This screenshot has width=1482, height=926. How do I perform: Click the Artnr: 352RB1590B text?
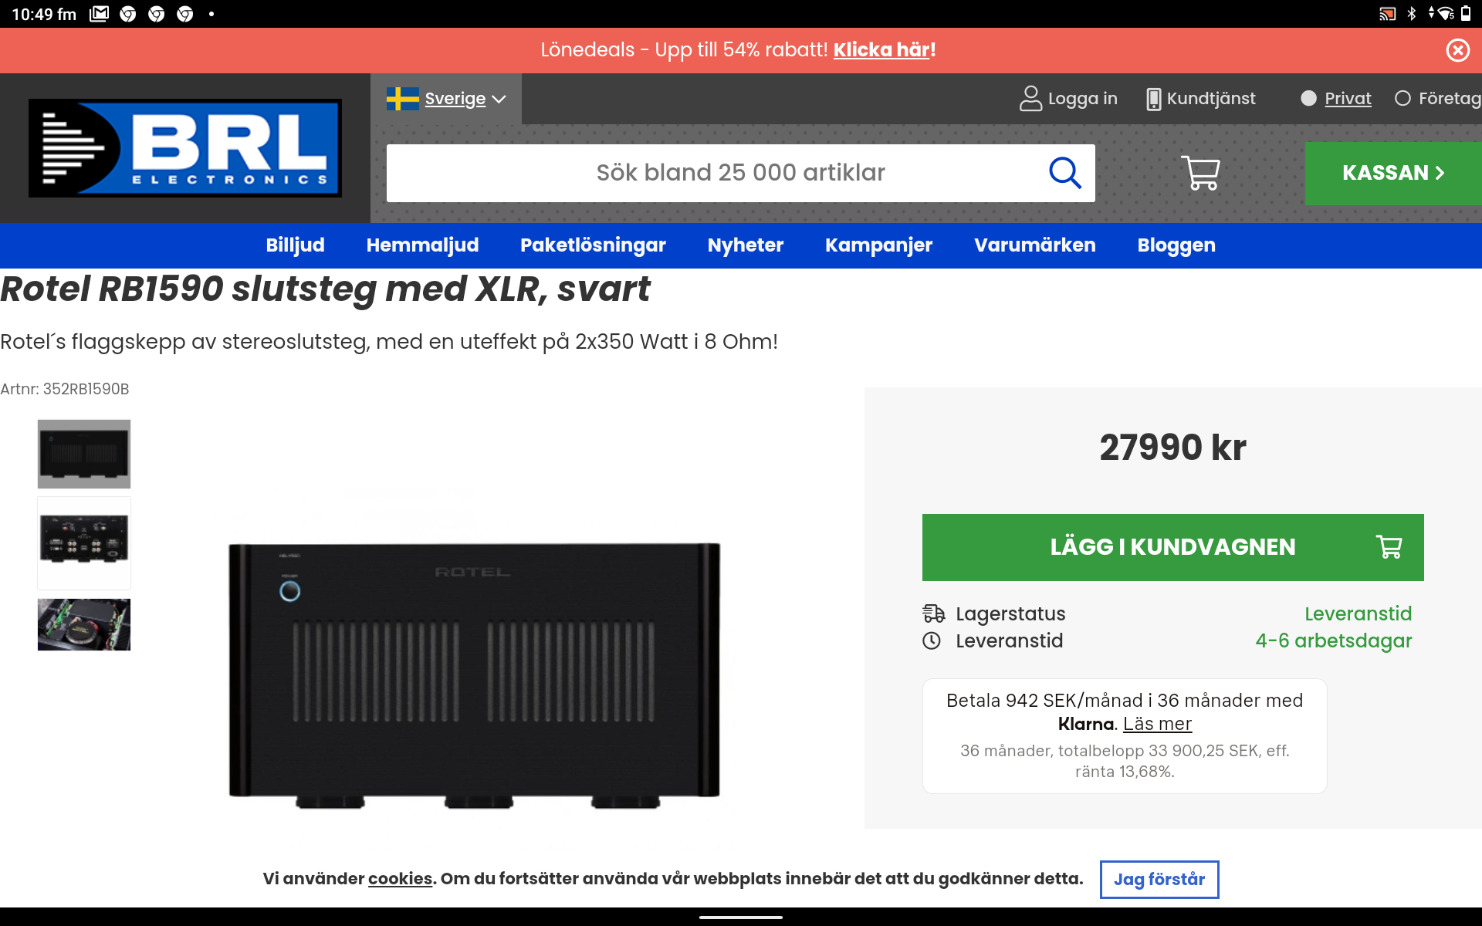tap(65, 389)
